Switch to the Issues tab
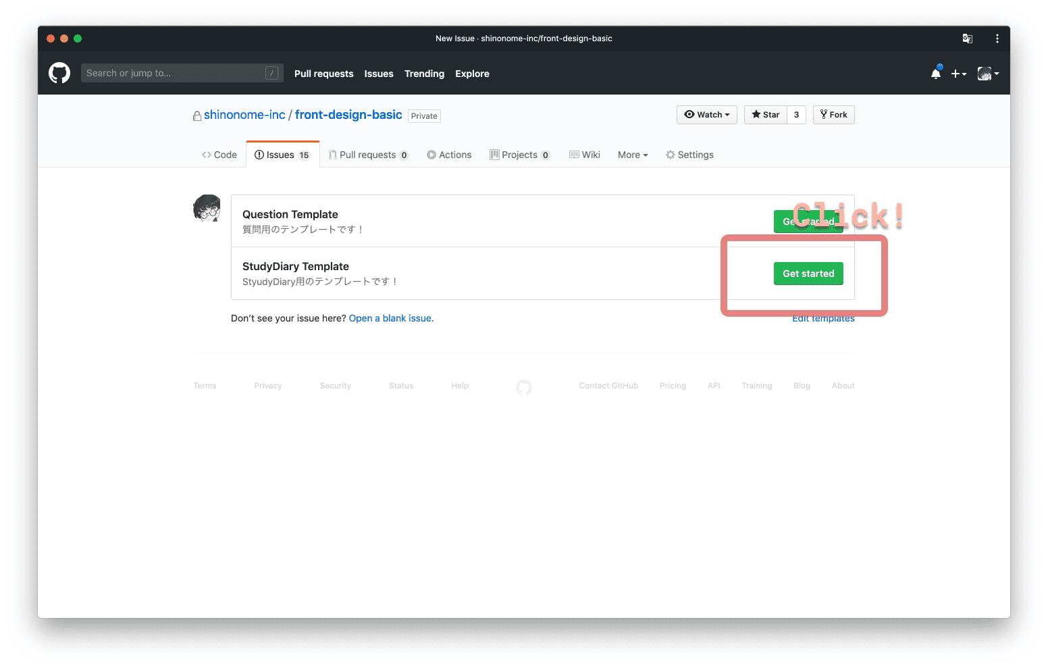 pos(282,155)
